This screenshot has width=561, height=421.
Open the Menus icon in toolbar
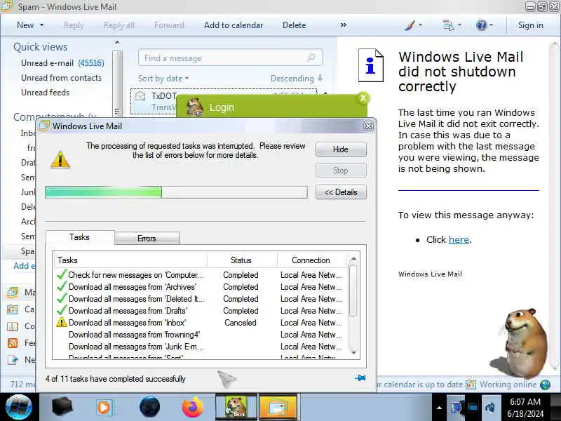[448, 25]
